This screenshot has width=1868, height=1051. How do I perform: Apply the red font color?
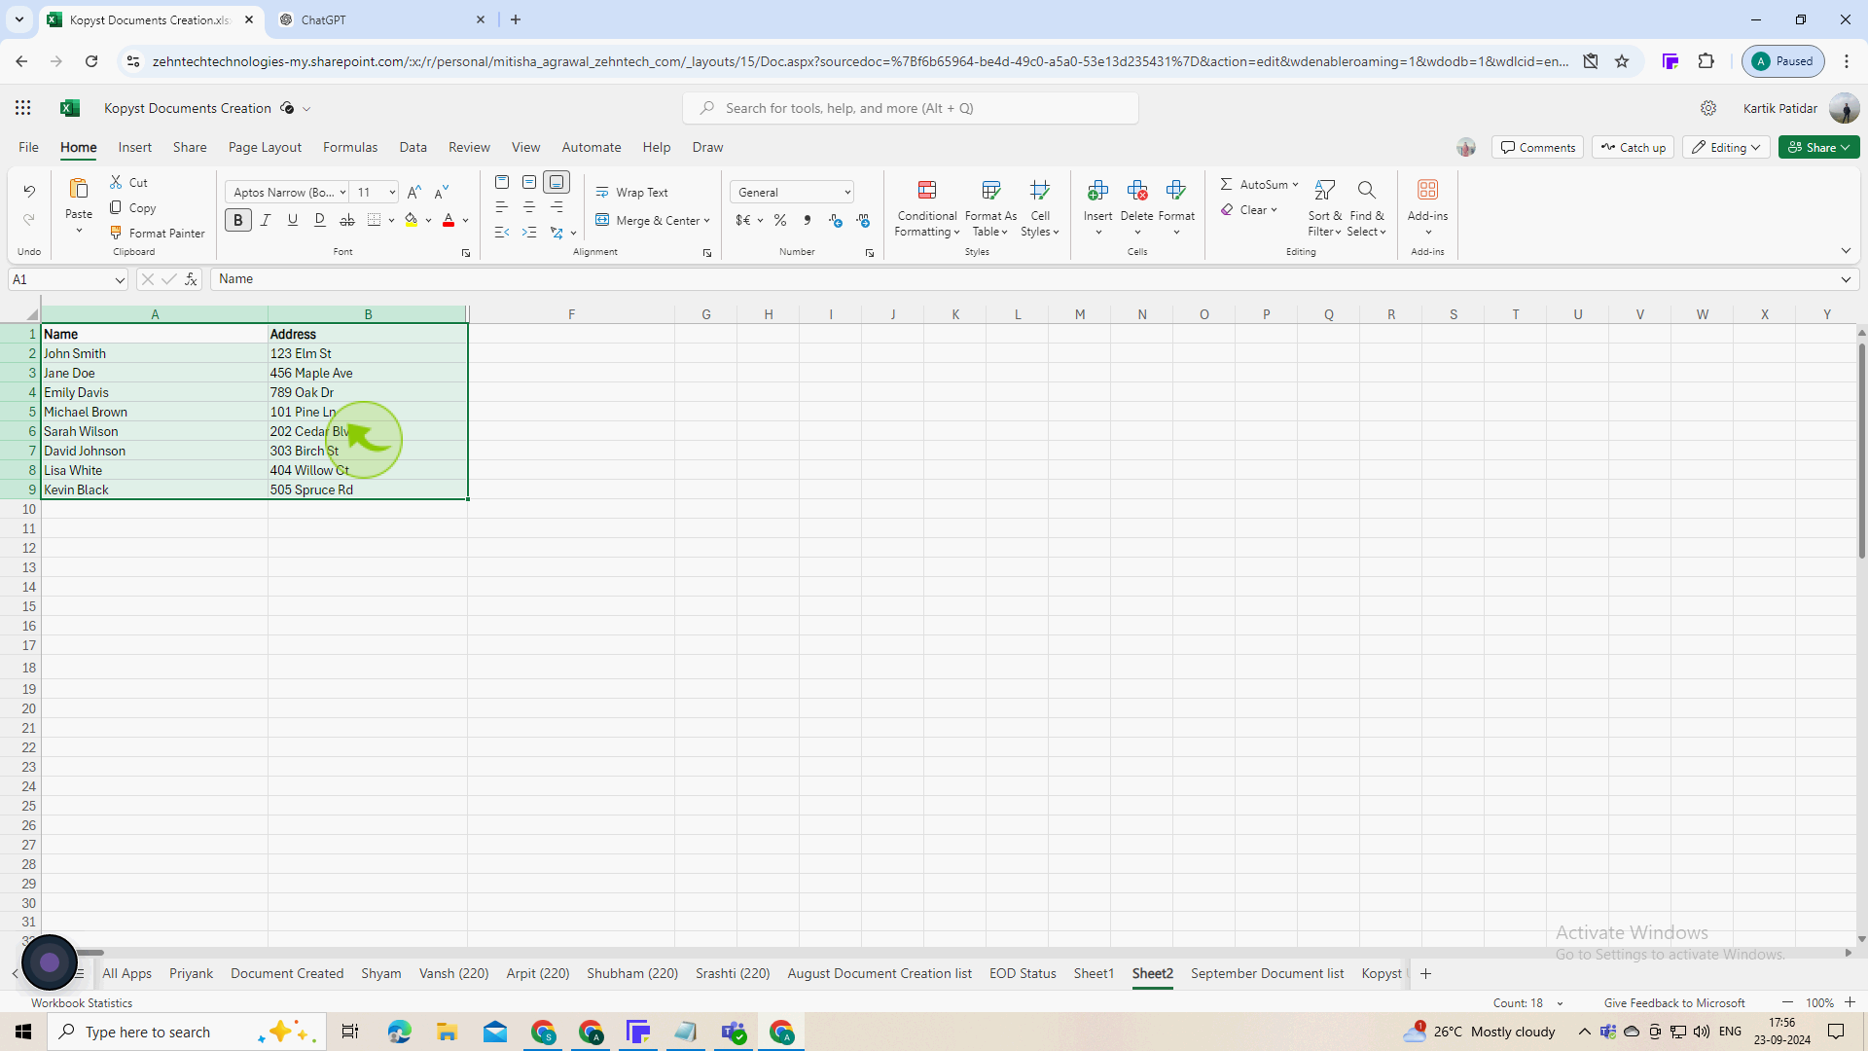tap(449, 220)
